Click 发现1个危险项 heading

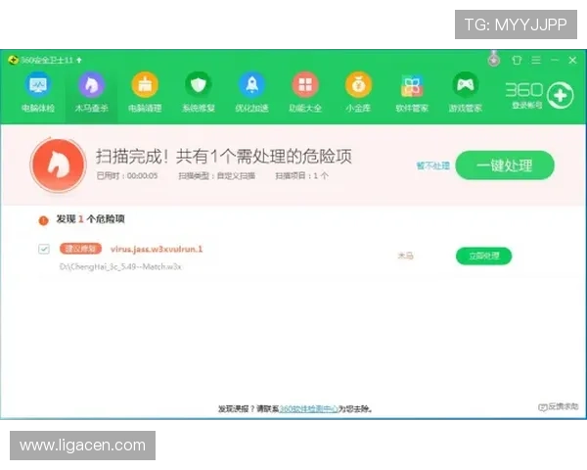click(x=91, y=219)
